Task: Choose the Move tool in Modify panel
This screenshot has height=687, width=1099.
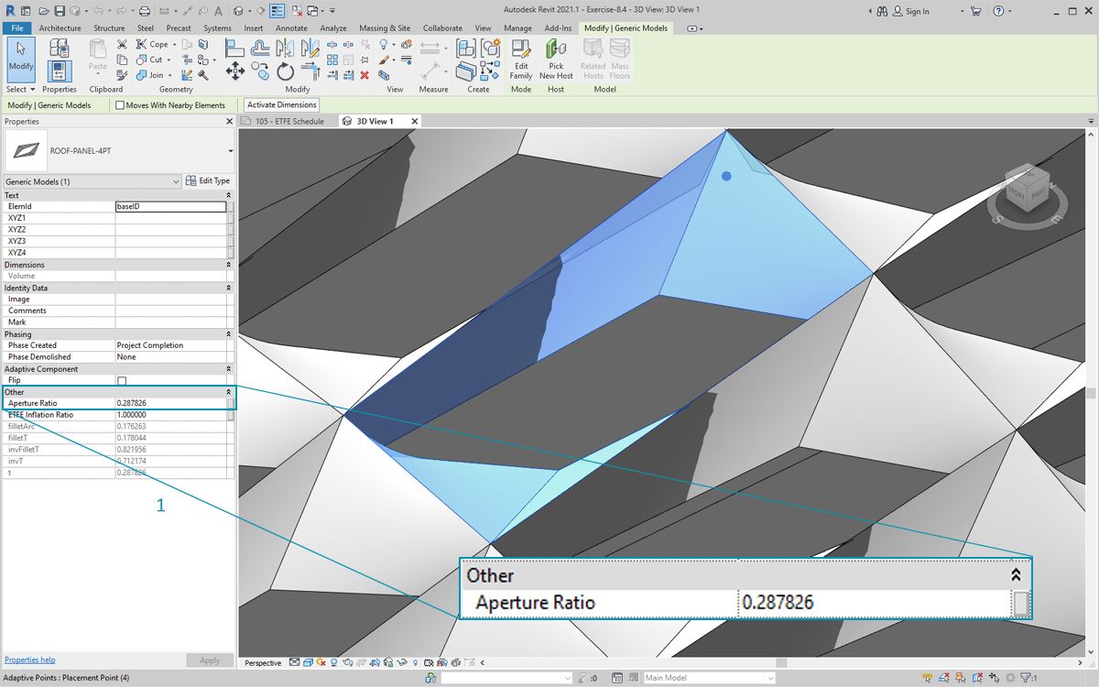Action: coord(234,71)
